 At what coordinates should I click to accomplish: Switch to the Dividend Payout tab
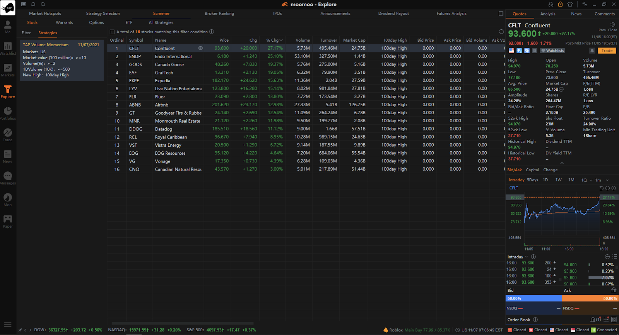point(393,14)
